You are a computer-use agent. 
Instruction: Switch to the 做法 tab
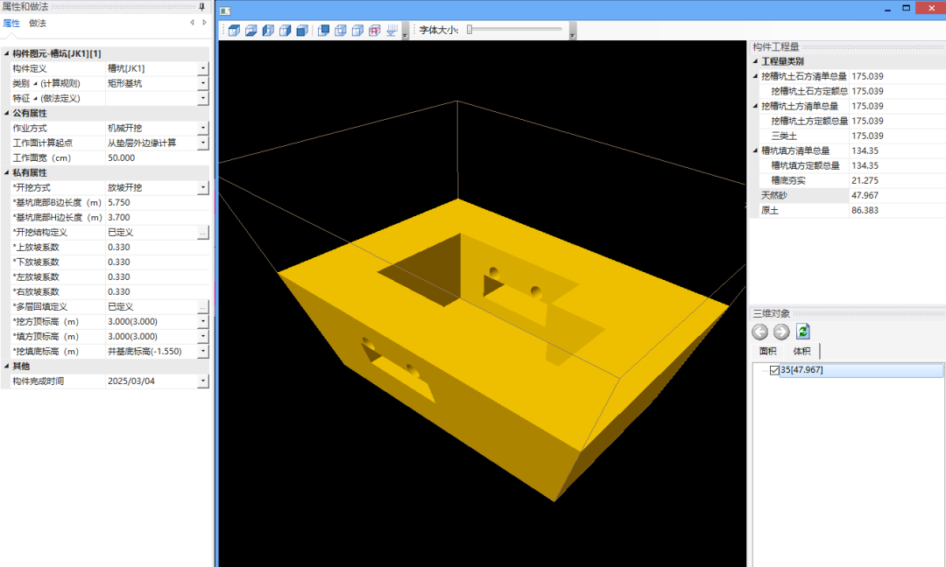(38, 24)
